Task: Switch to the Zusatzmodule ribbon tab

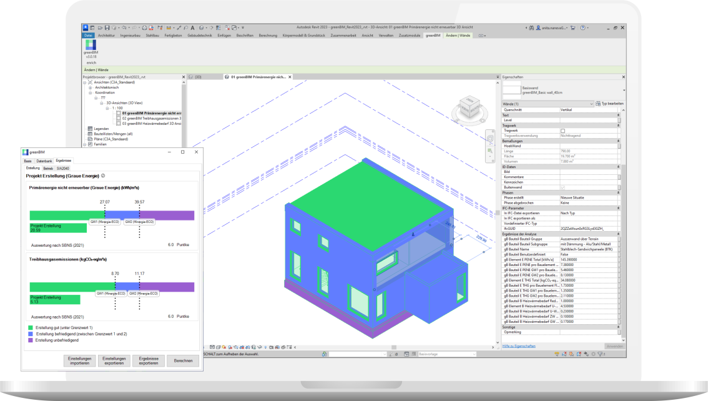Action: (x=410, y=35)
